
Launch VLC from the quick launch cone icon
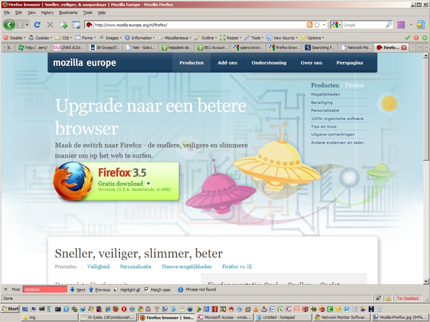coord(256,309)
